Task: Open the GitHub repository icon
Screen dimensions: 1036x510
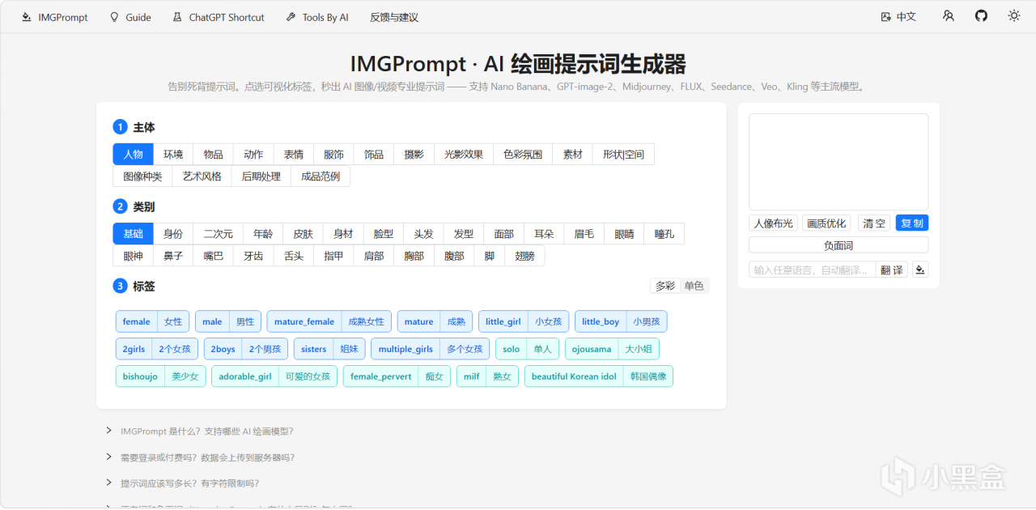Action: (x=981, y=16)
